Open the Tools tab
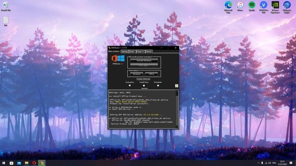This screenshot has width=296, height=166. pyautogui.click(x=132, y=52)
